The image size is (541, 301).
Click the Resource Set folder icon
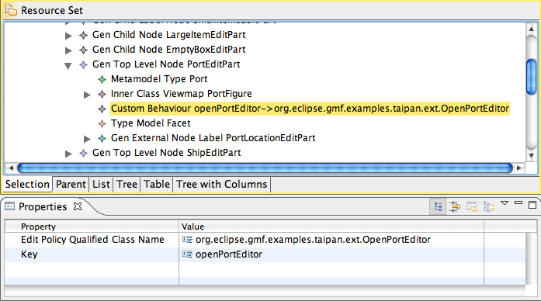click(11, 10)
